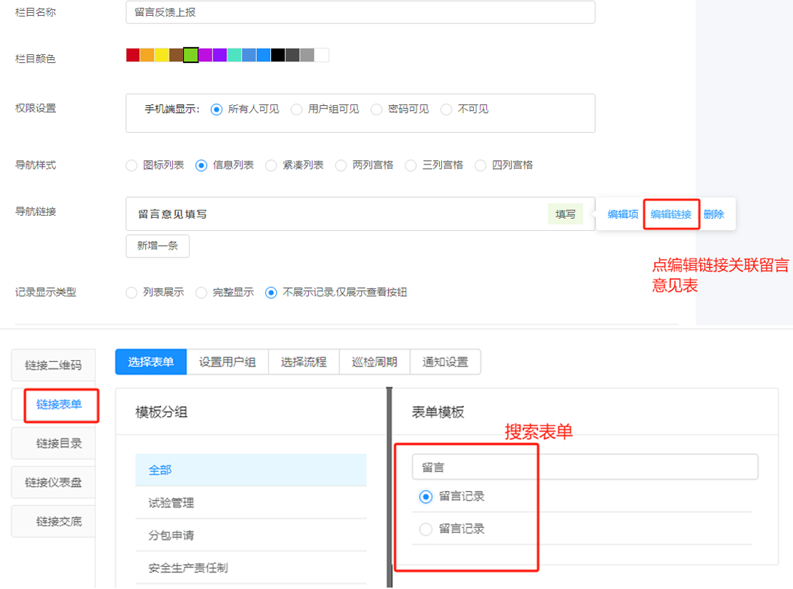Open 编辑项 for the navigation link
This screenshot has height=589, width=793.
tap(623, 214)
